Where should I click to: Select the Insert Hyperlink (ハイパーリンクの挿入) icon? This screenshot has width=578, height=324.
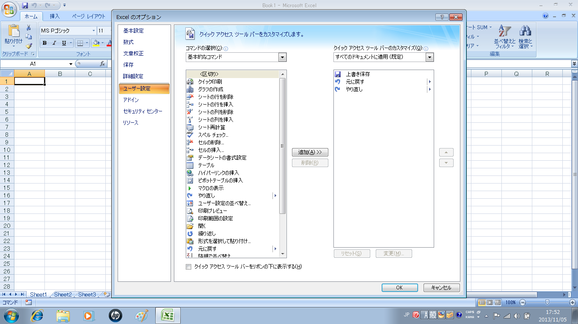(190, 173)
